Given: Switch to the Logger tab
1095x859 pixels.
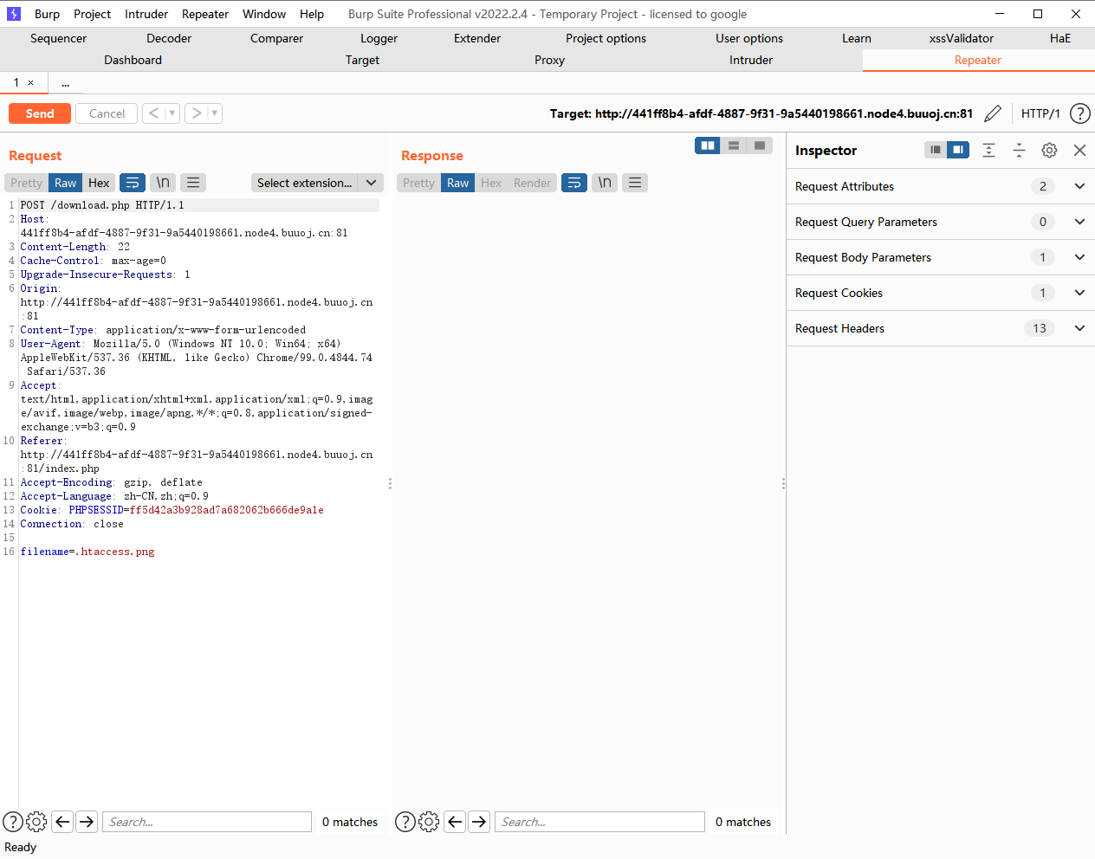Looking at the screenshot, I should pyautogui.click(x=379, y=38).
